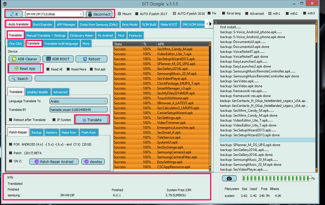Check the find apk option

pos(91,69)
